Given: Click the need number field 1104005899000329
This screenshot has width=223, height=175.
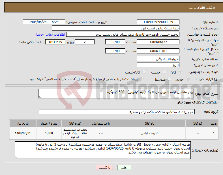Looking at the screenshot, I should pos(158,22).
